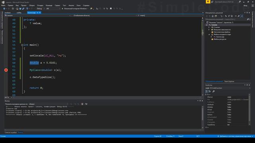The height and width of the screenshot is (143, 255).
Task: Expand the Ссылки node
Action: click(x=209, y=27)
